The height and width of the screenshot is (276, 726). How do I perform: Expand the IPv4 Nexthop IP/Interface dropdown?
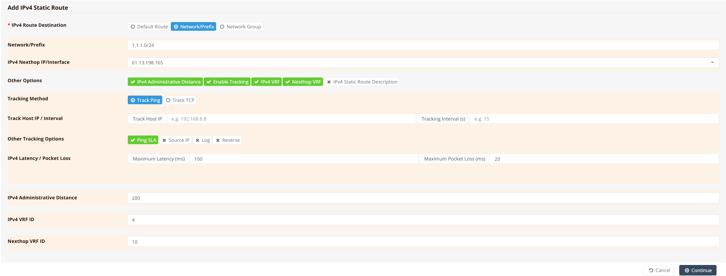712,63
